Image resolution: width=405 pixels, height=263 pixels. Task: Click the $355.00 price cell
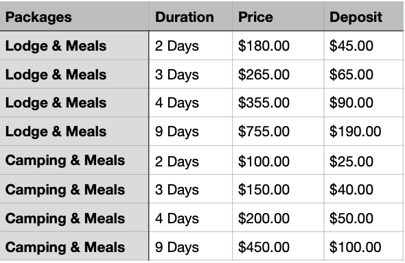tap(278, 103)
